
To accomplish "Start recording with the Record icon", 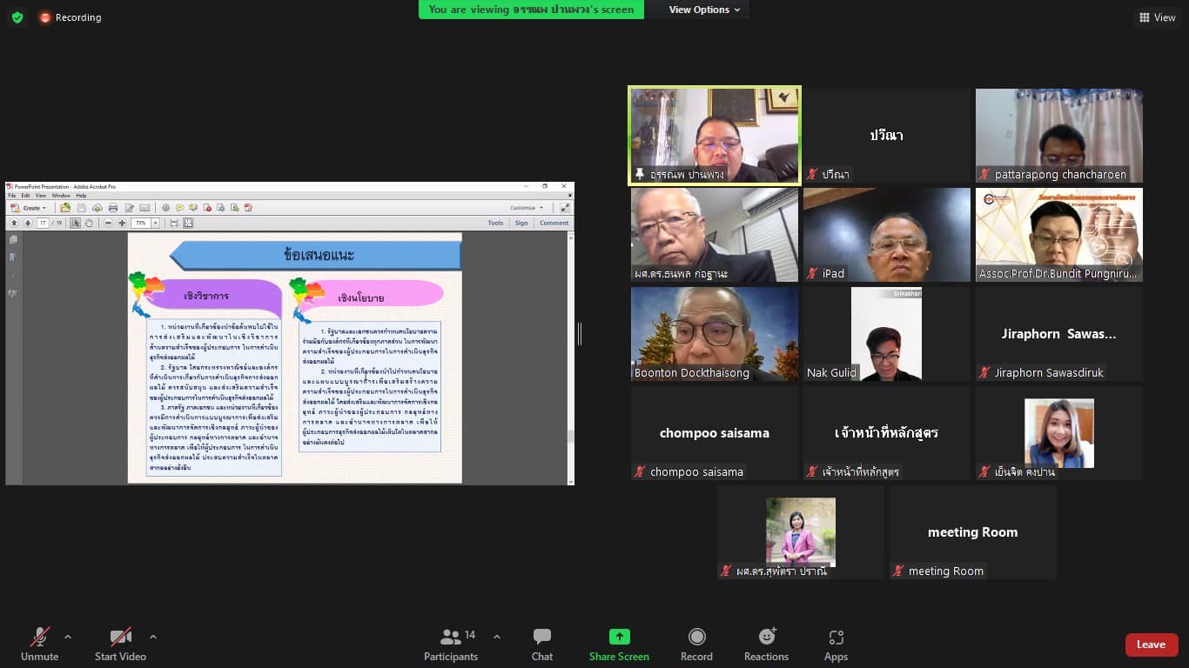I will [696, 645].
